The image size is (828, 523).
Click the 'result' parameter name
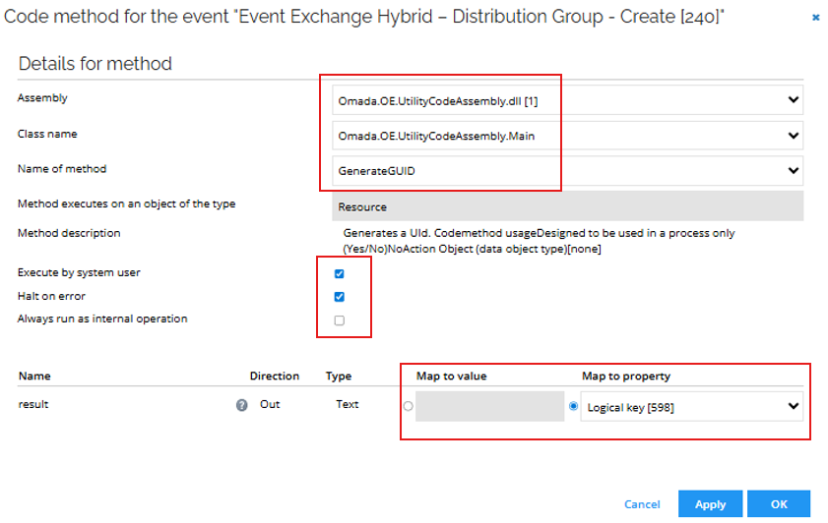pos(33,404)
